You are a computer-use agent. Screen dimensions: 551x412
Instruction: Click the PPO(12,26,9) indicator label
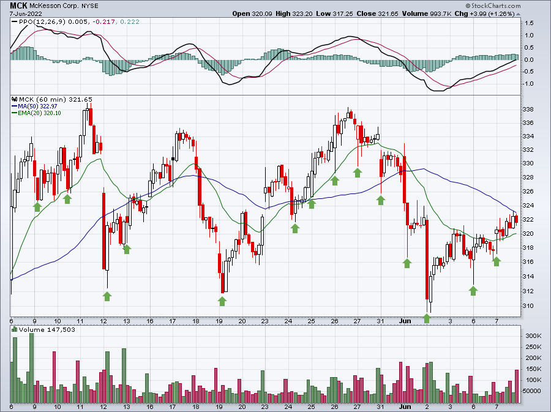[42, 22]
